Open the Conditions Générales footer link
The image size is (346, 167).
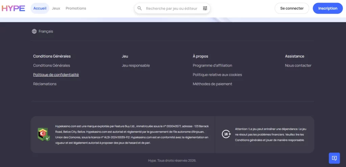[x=52, y=65]
